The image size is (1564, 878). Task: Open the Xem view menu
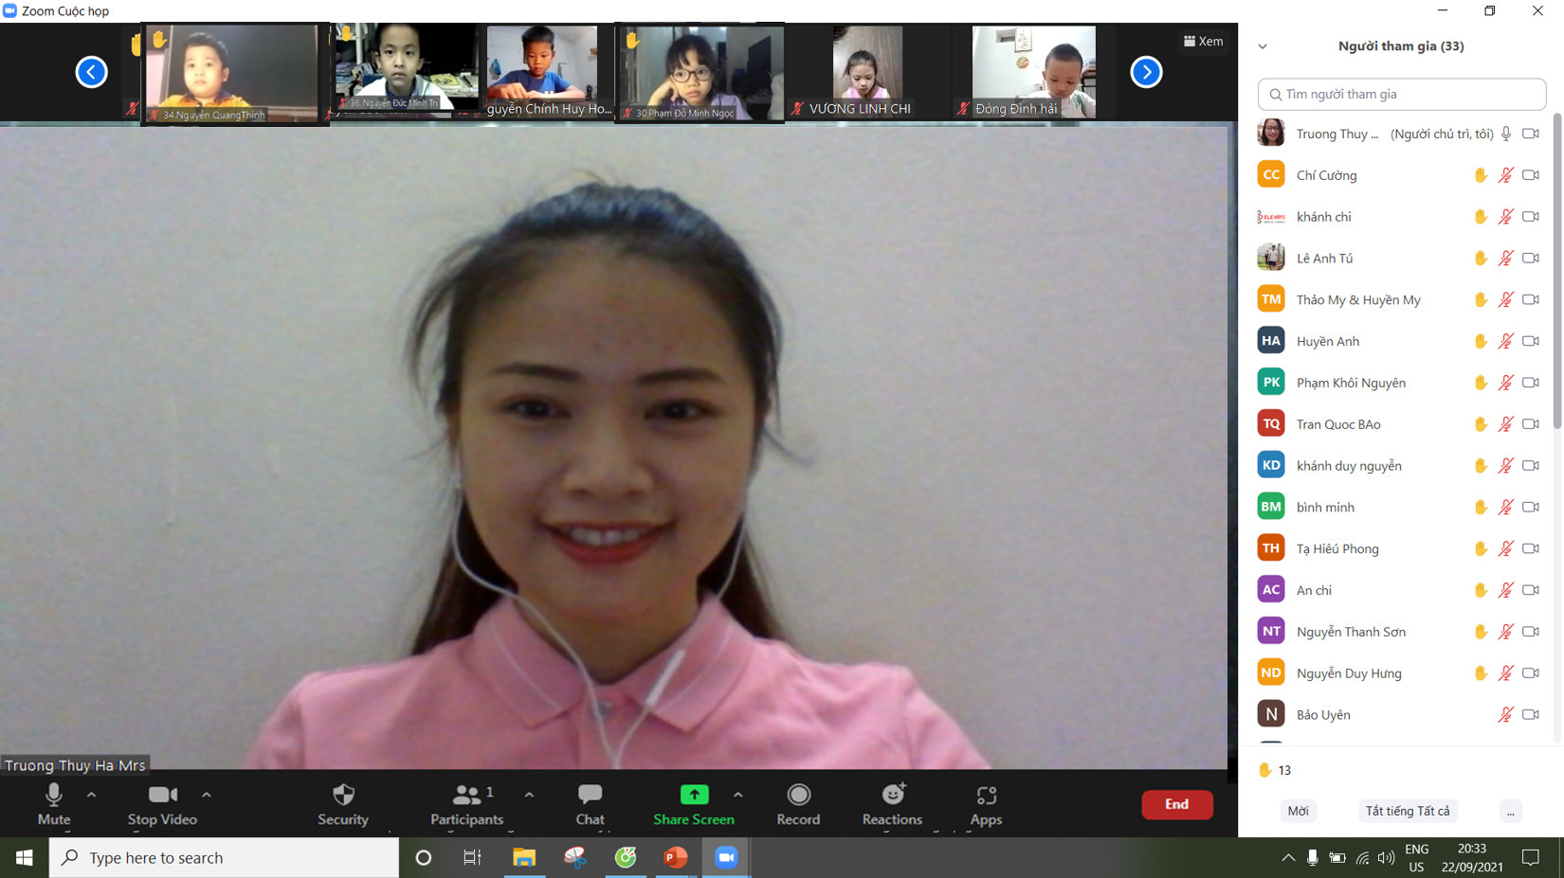click(x=1203, y=42)
